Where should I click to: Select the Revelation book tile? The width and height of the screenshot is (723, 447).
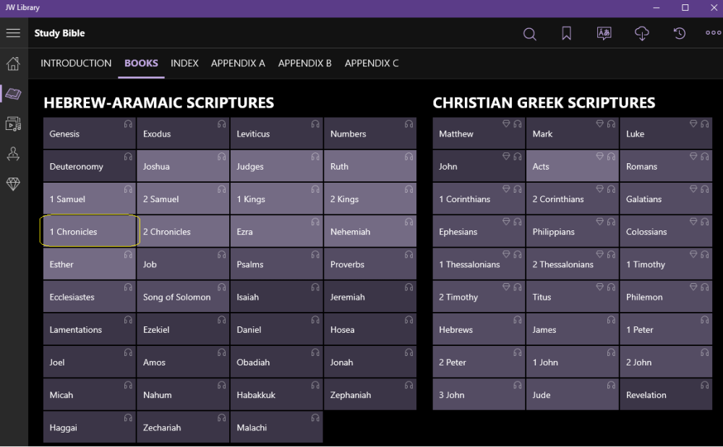(665, 395)
